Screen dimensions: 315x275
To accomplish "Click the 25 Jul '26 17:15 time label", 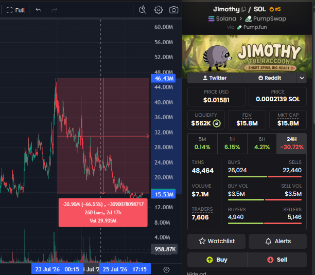I will (x=125, y=269).
